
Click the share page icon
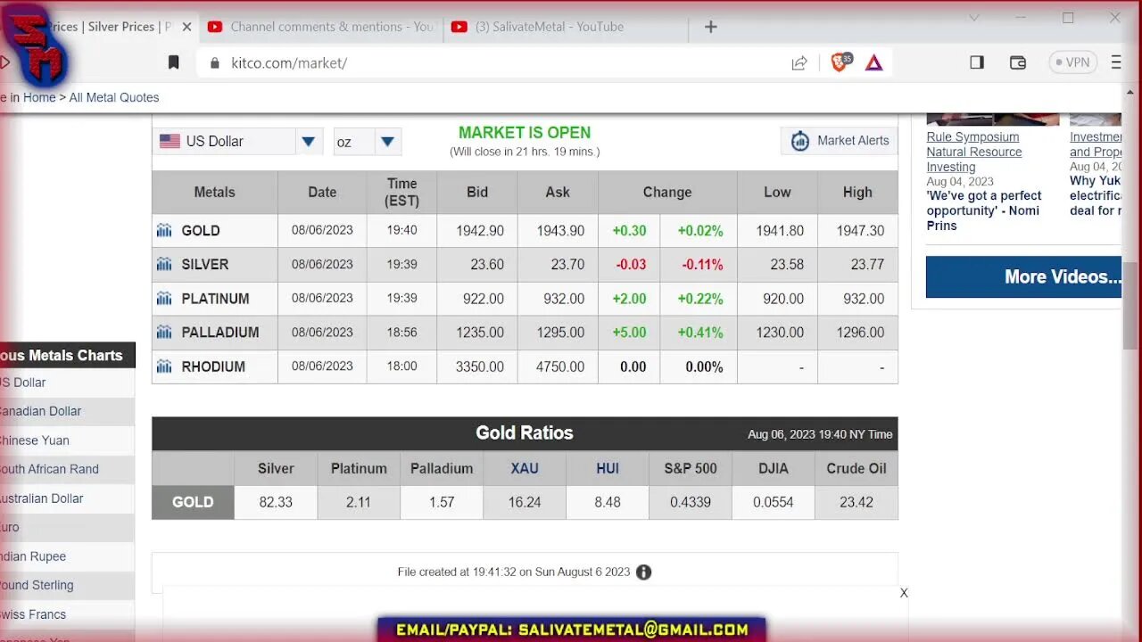pyautogui.click(x=799, y=62)
